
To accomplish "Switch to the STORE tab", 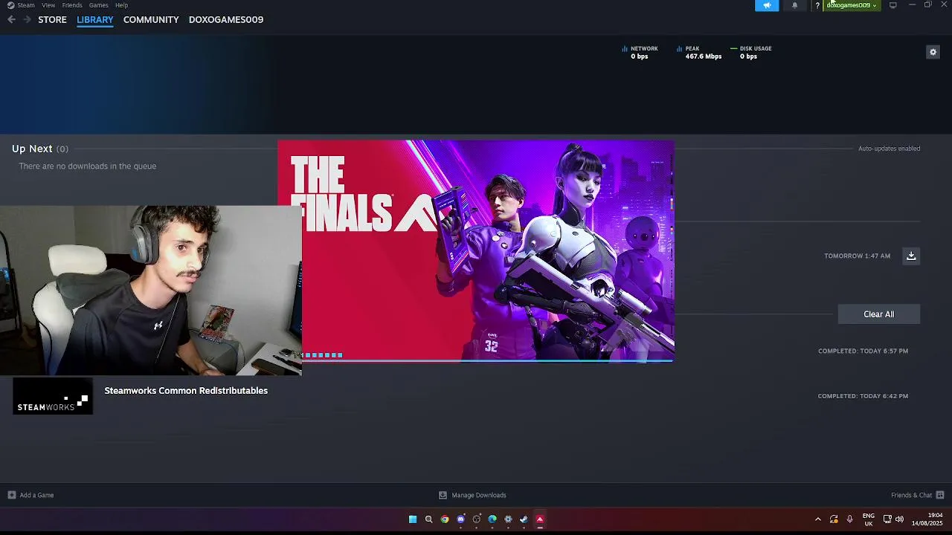I will pyautogui.click(x=52, y=19).
